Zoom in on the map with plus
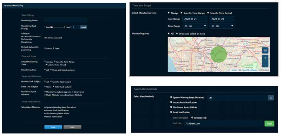The width and height of the screenshot is (281, 136). 265,58
